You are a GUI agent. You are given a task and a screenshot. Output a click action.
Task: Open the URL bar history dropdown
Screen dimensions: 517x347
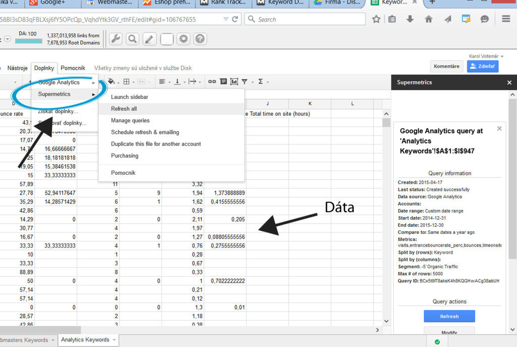(x=226, y=19)
